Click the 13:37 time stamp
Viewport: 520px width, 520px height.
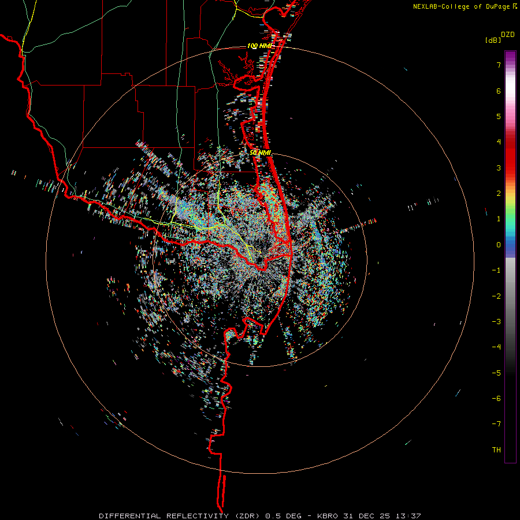coord(408,516)
